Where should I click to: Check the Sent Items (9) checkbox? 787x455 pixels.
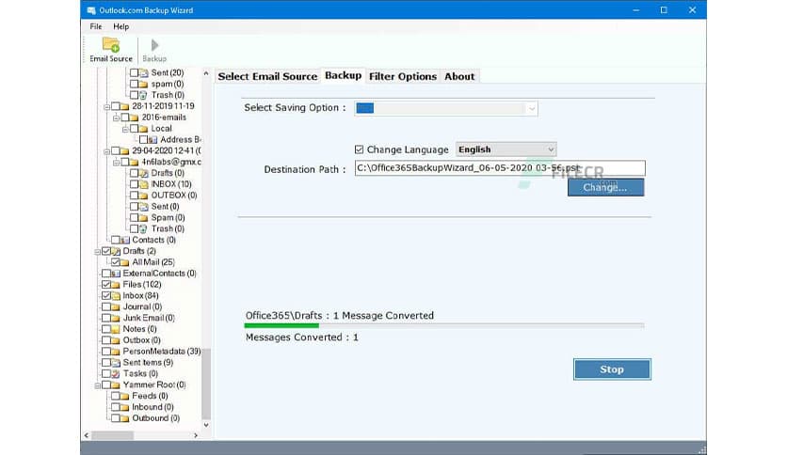[105, 363]
